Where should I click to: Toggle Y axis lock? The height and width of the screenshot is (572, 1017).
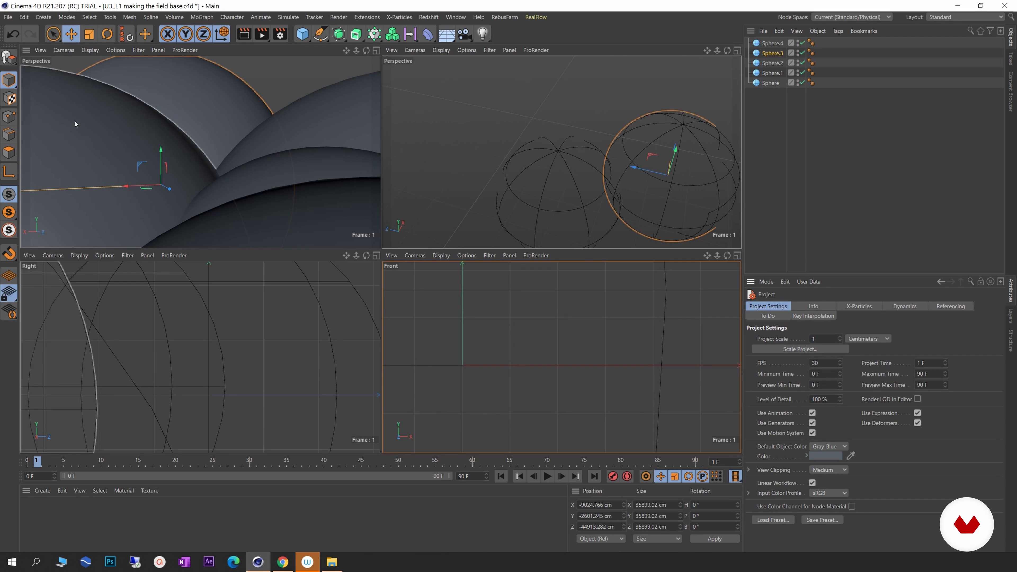coord(186,34)
